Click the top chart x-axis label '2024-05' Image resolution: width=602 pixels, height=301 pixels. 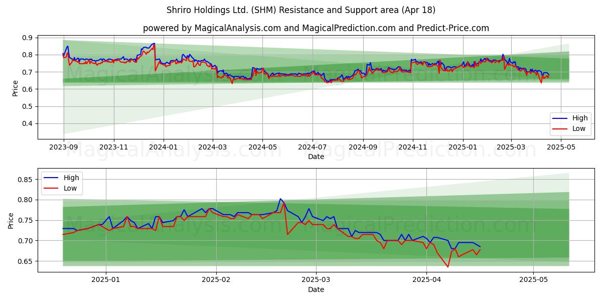263,148
